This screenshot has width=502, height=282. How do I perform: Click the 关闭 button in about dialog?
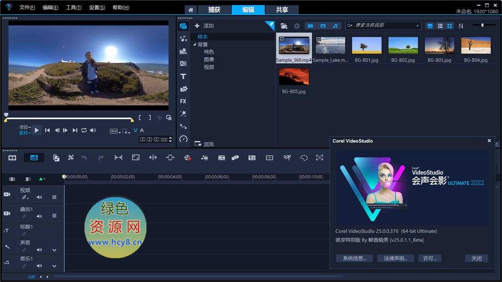click(476, 259)
